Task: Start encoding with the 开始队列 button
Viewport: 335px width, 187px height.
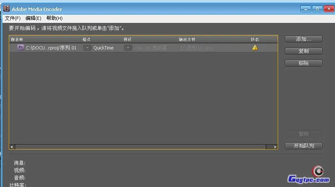Action: tap(303, 146)
